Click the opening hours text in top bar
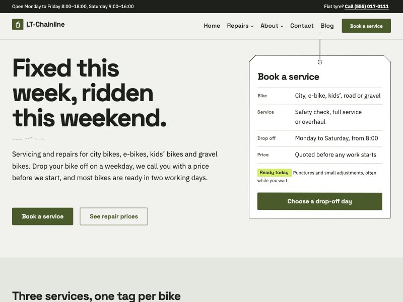 pos(73,7)
